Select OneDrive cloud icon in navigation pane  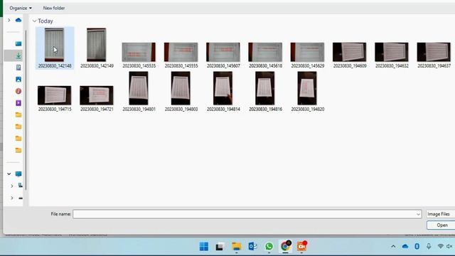click(x=18, y=20)
